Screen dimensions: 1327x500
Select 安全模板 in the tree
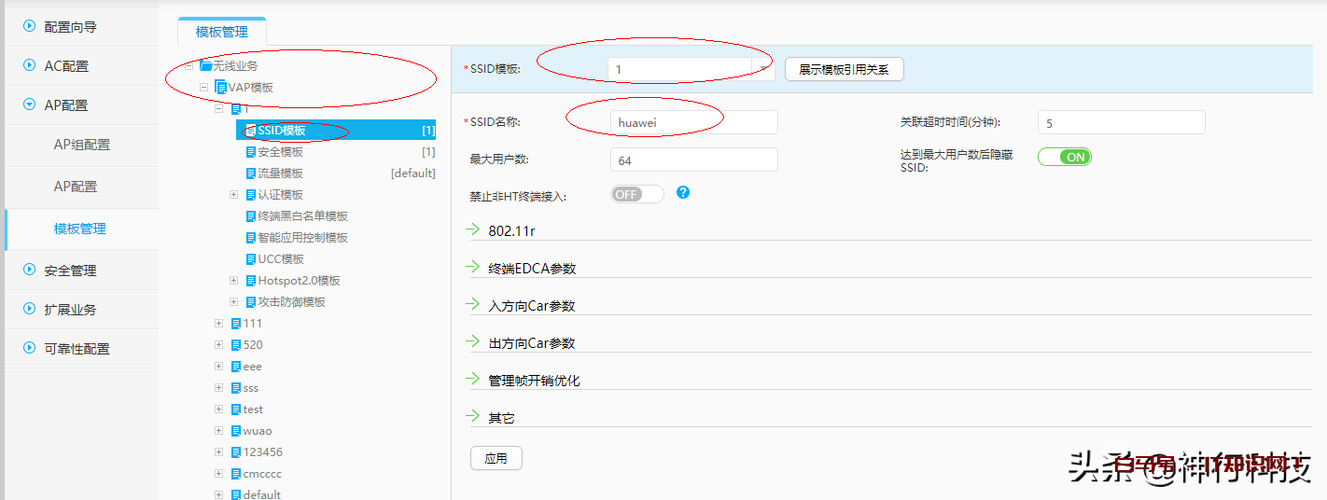(x=280, y=152)
